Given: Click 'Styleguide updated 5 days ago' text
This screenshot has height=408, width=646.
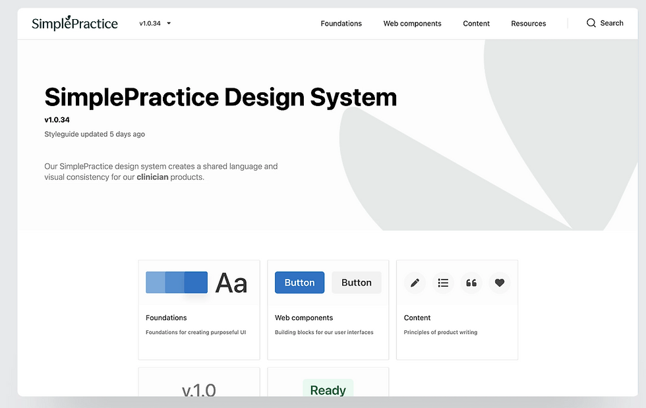Looking at the screenshot, I should pyautogui.click(x=95, y=134).
